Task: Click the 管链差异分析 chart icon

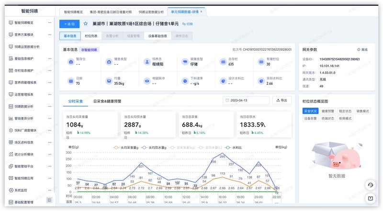Action: pyautogui.click(x=11, y=119)
